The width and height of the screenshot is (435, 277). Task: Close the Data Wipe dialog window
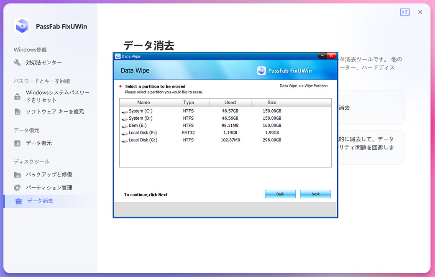[x=332, y=56]
